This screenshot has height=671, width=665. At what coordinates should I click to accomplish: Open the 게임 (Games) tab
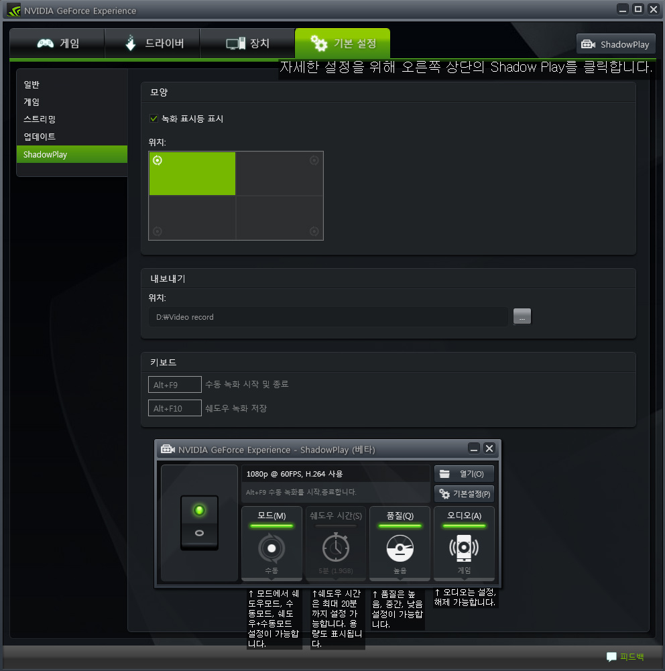click(x=58, y=43)
